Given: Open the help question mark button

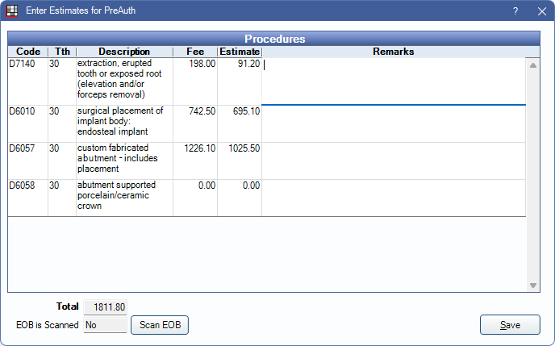Looking at the screenshot, I should click(x=515, y=11).
